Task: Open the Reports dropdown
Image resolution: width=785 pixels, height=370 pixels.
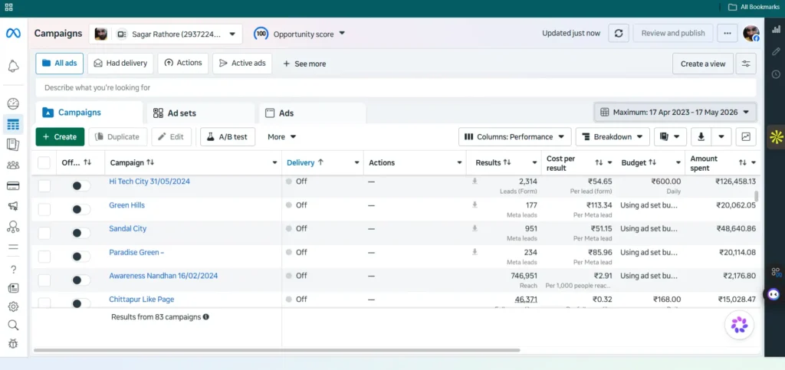Action: tap(670, 136)
